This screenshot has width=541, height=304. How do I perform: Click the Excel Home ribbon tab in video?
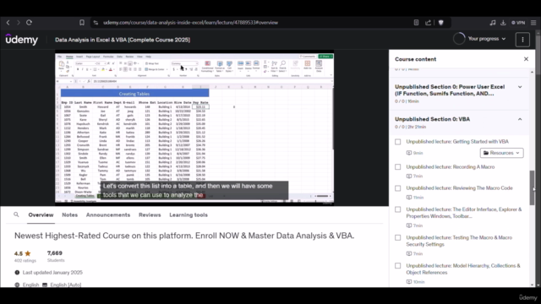pos(69,57)
